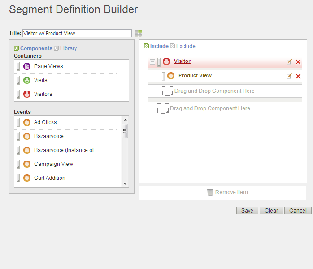Viewport: 313px width, 269px height.
Task: Click the Events list scroll up arrow
Action: coord(125,120)
